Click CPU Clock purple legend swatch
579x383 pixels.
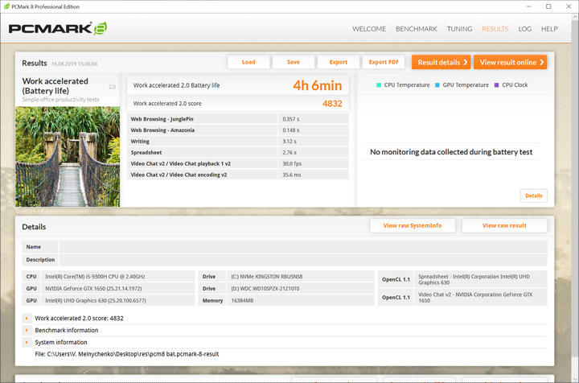click(x=497, y=85)
